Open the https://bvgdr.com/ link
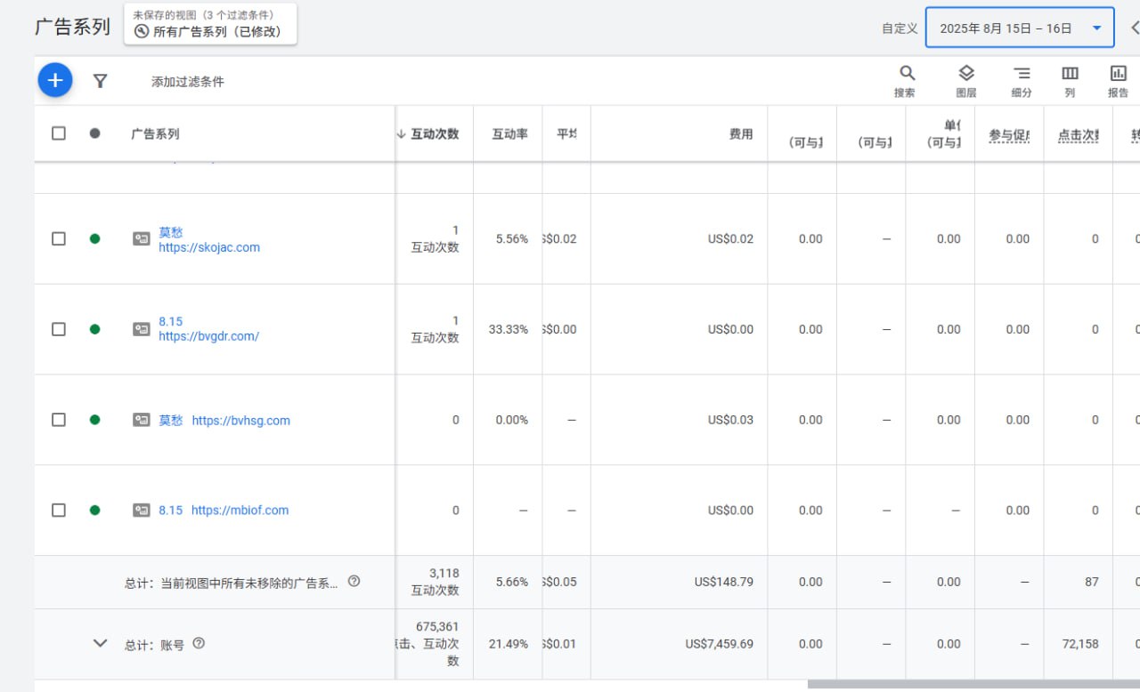The height and width of the screenshot is (692, 1140). click(x=208, y=336)
